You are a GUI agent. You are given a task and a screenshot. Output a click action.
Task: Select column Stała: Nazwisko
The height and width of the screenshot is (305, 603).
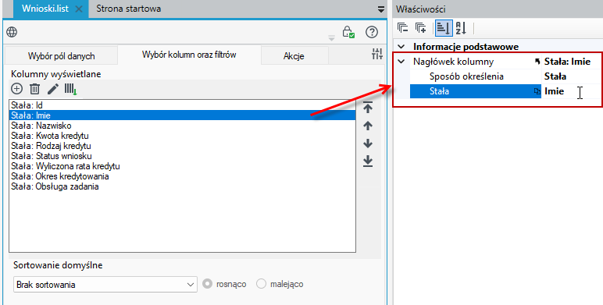point(182,126)
